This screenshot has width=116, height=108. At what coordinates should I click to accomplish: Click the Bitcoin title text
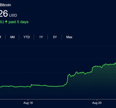(5, 5)
